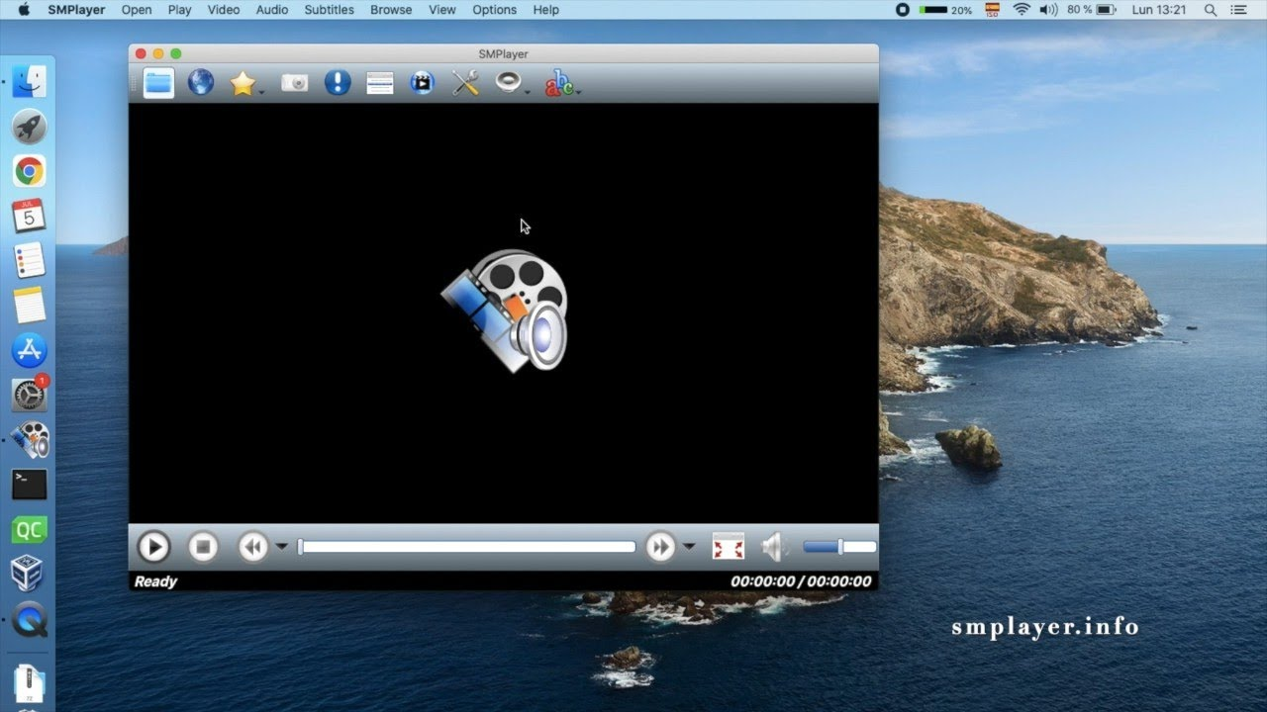1267x712 pixels.
Task: Expand the forward button dropdown arrow
Action: coord(689,547)
